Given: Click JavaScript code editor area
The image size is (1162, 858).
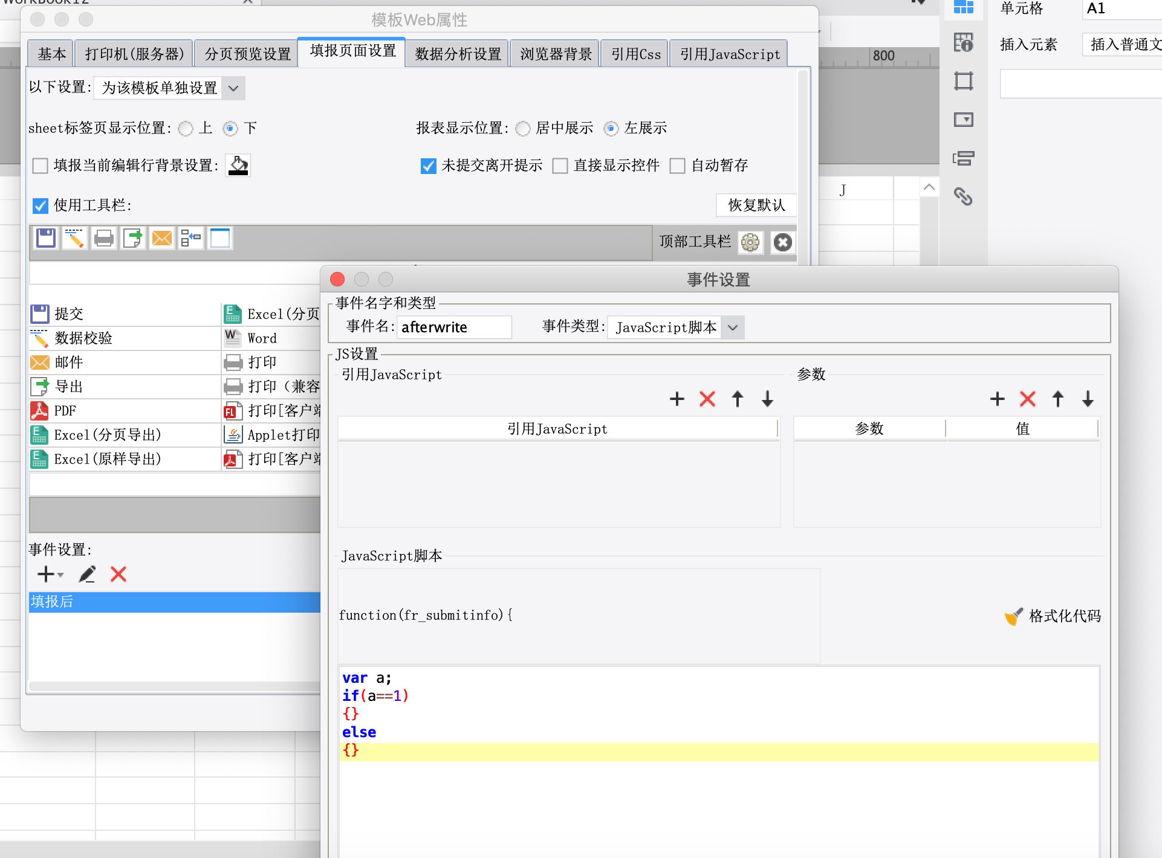Looking at the screenshot, I should [718, 761].
